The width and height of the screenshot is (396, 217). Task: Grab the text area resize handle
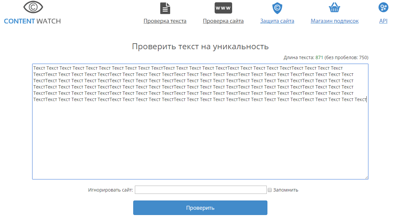click(x=366, y=177)
